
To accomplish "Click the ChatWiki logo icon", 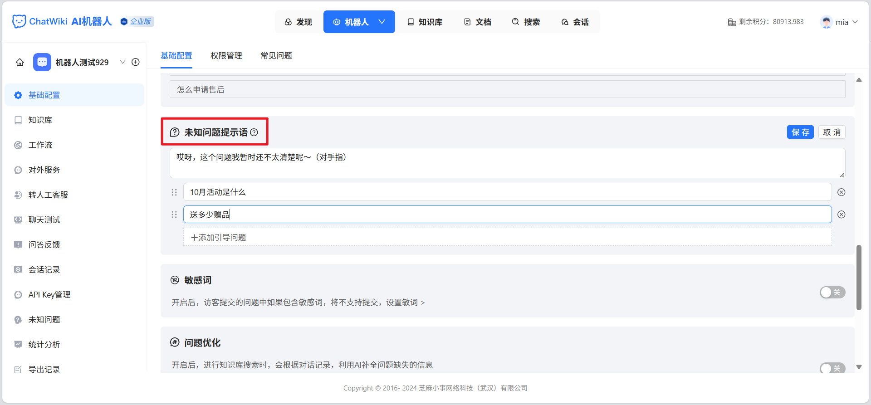I will tap(19, 21).
